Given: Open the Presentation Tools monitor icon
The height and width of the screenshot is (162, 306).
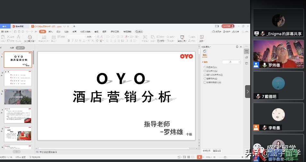Looking at the screenshot, I should point(182,37).
